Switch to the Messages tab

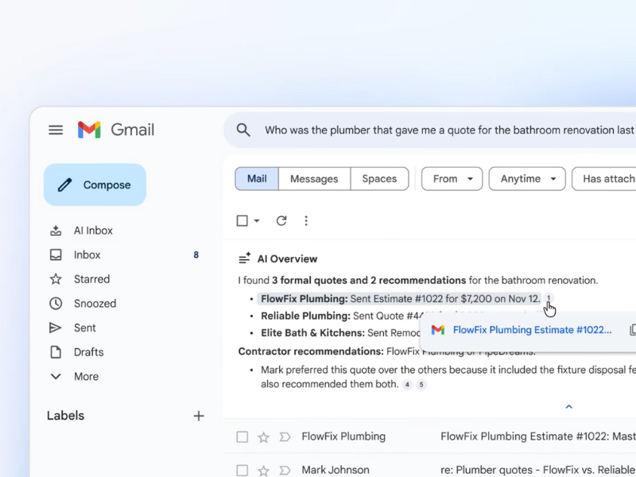point(314,178)
